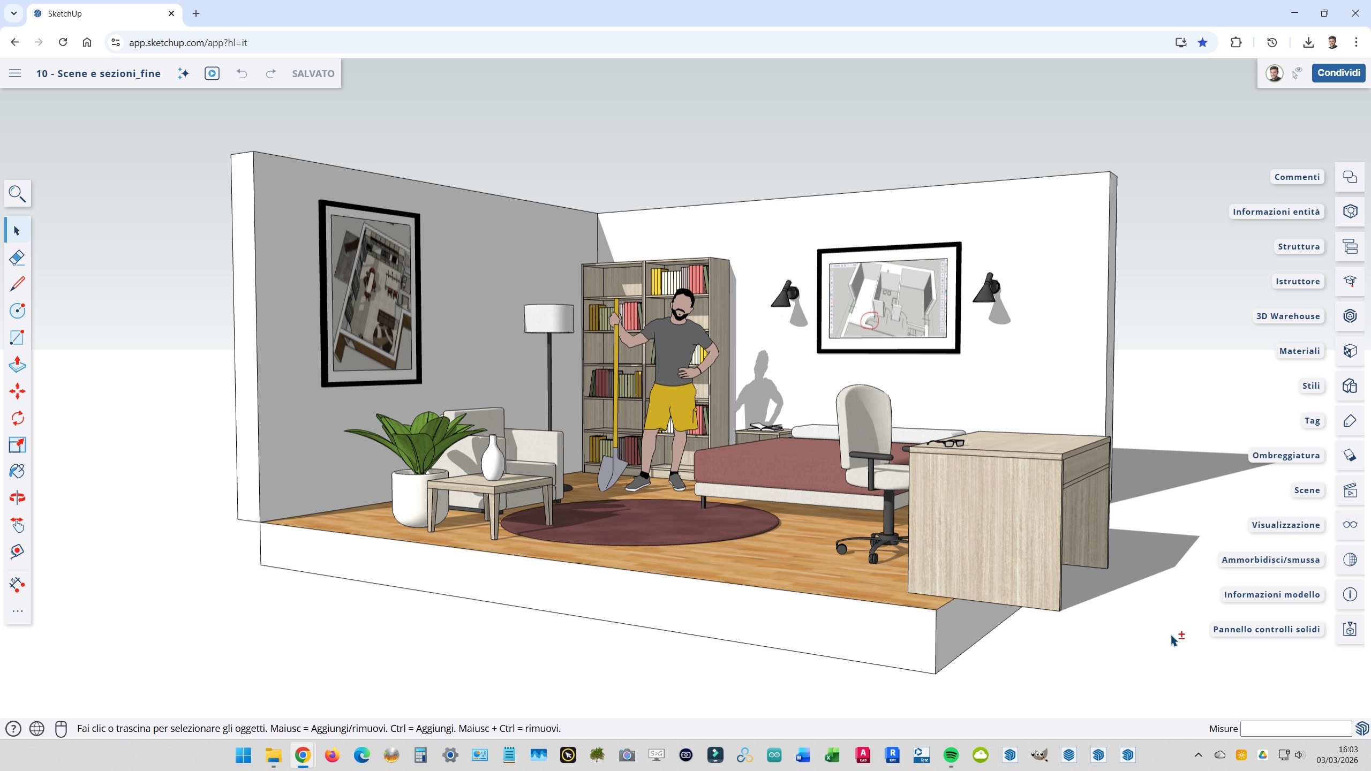
Task: Open the hamburger main menu
Action: click(15, 73)
